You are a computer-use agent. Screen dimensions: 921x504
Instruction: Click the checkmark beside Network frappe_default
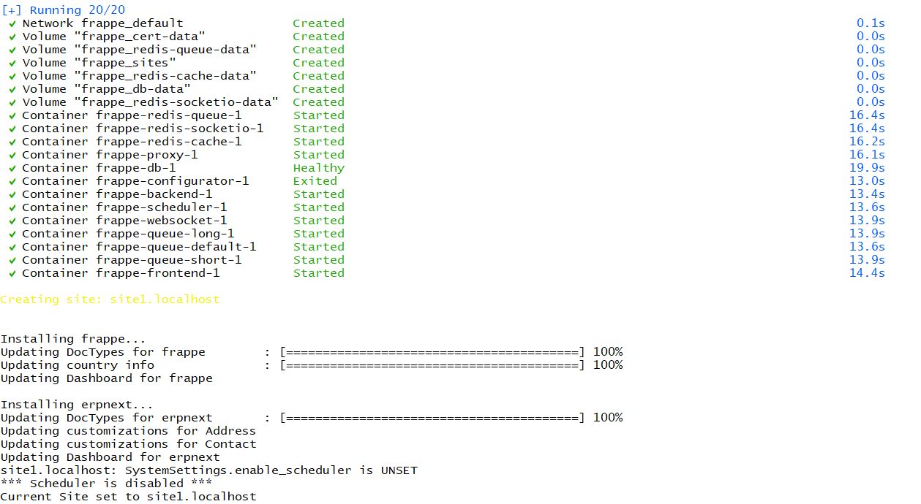[x=12, y=23]
